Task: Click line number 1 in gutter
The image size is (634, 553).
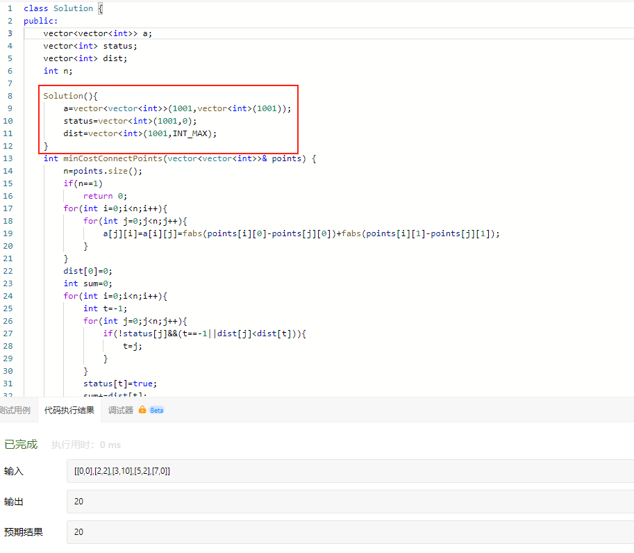Action: (10, 8)
